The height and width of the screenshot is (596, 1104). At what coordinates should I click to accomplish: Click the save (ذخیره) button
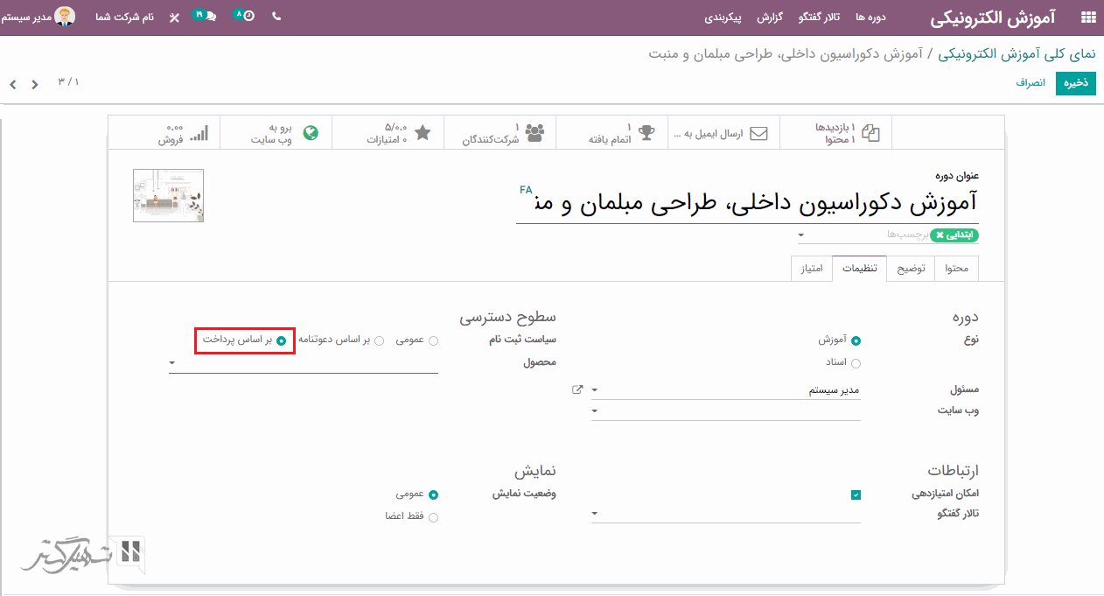pyautogui.click(x=1075, y=83)
